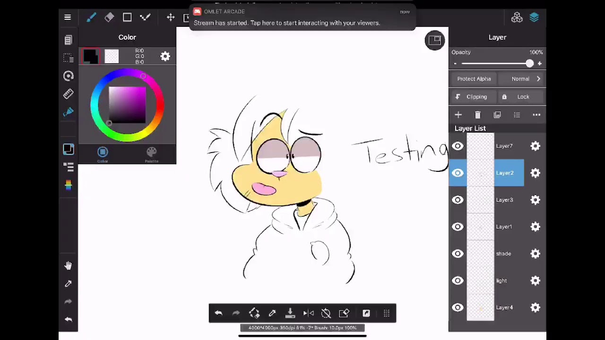Viewport: 605px width, 340px height.
Task: Tap the Omlet Arcade stream notification
Action: (302, 18)
